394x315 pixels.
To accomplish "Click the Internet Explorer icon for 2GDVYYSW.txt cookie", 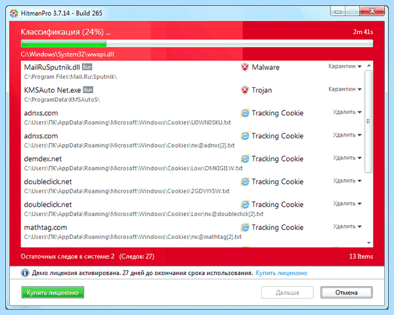I will (x=245, y=182).
